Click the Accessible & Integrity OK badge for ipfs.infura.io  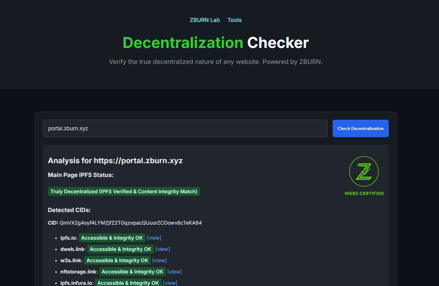128,283
